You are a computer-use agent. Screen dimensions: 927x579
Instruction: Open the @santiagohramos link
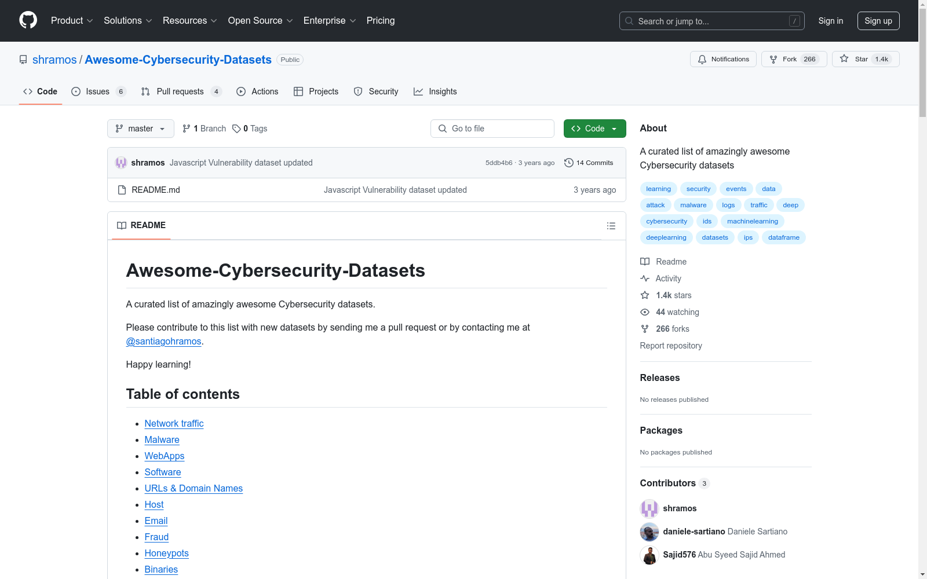164,342
